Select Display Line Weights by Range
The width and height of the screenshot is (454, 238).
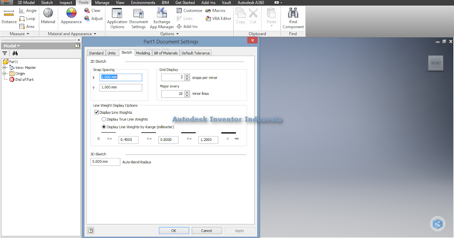pyautogui.click(x=104, y=127)
